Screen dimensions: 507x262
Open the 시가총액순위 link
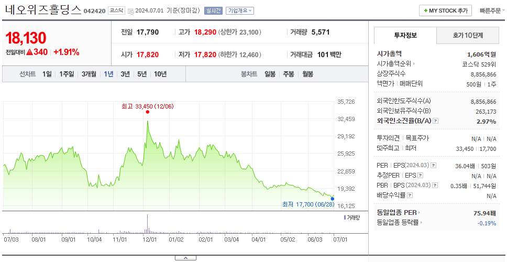click(396, 64)
